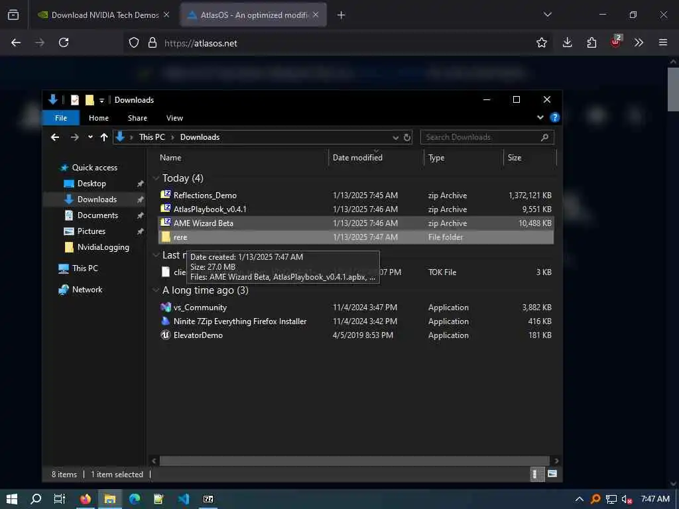Select AME Wizard Beta zip archive
679x509 pixels.
[356, 223]
